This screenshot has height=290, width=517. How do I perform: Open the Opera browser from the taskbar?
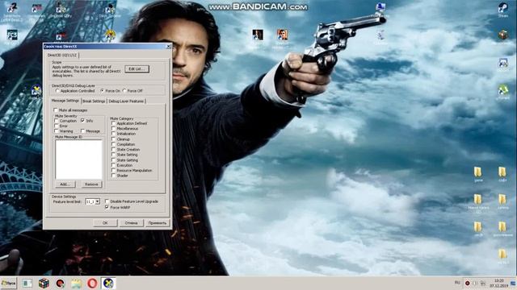tap(92, 283)
